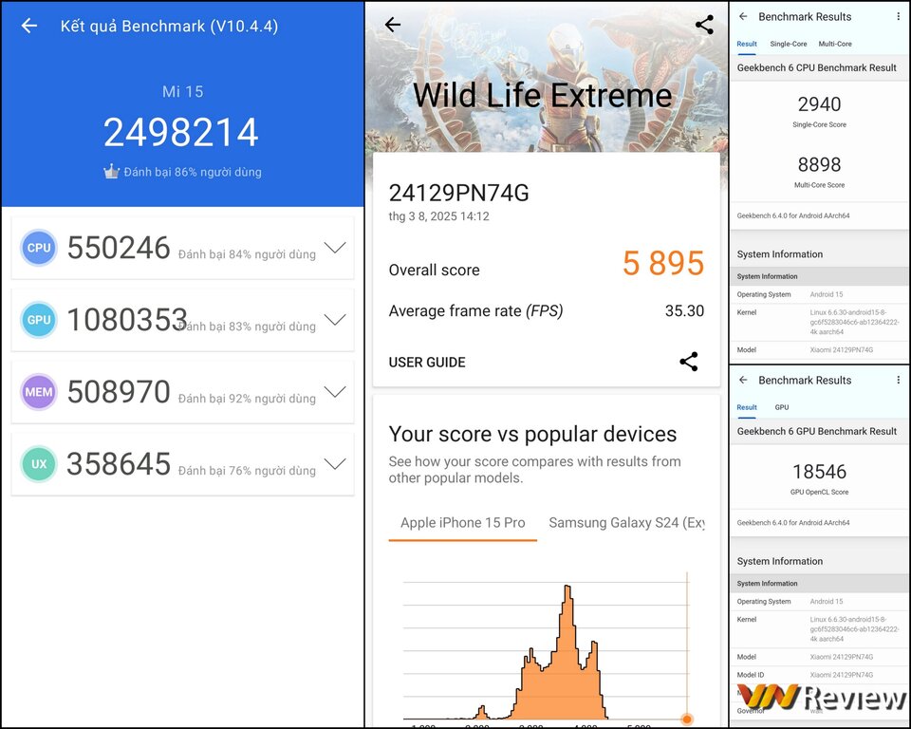Image resolution: width=911 pixels, height=729 pixels.
Task: Click Geekbench 6 GPU Benchmark Result header
Action: pos(816,431)
